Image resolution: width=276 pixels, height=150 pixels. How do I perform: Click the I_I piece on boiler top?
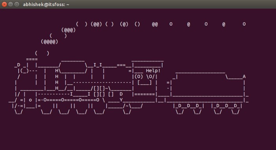click(x=98, y=65)
